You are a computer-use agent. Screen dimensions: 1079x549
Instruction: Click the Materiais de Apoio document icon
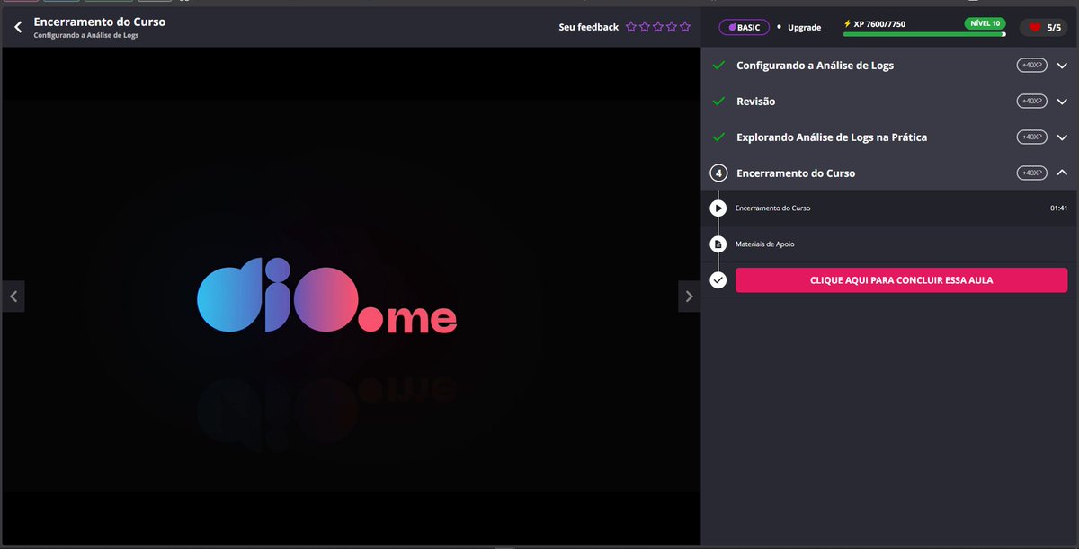click(718, 244)
